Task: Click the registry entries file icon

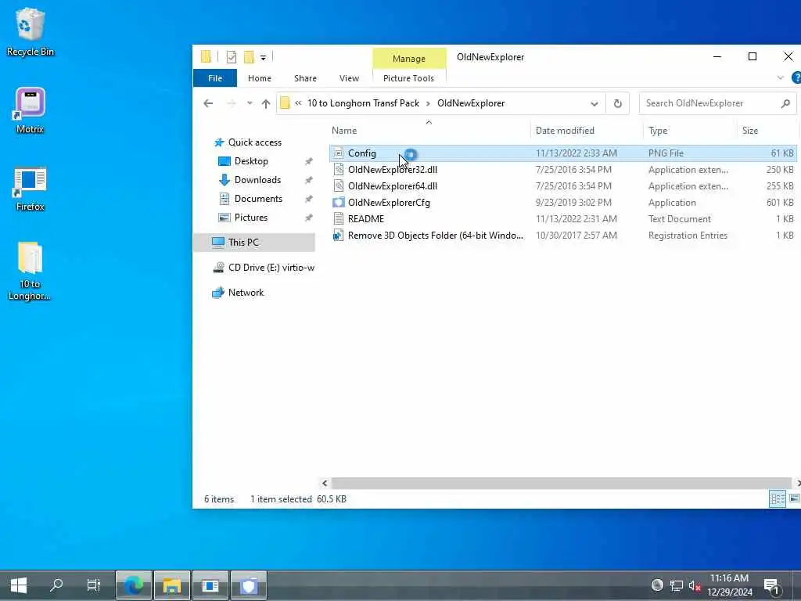Action: [x=338, y=235]
